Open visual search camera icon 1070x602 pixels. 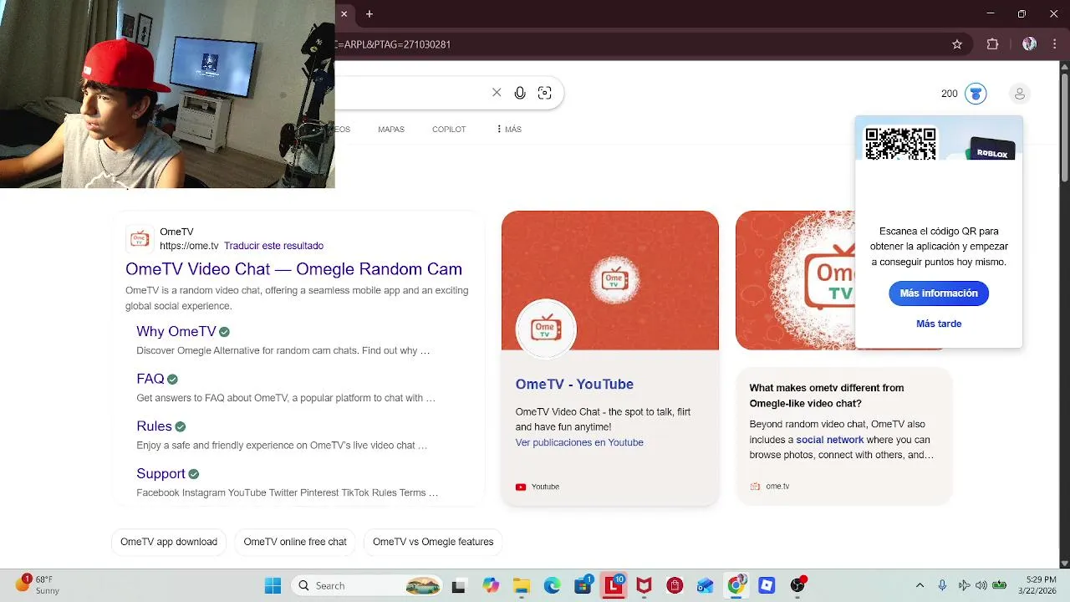point(545,93)
